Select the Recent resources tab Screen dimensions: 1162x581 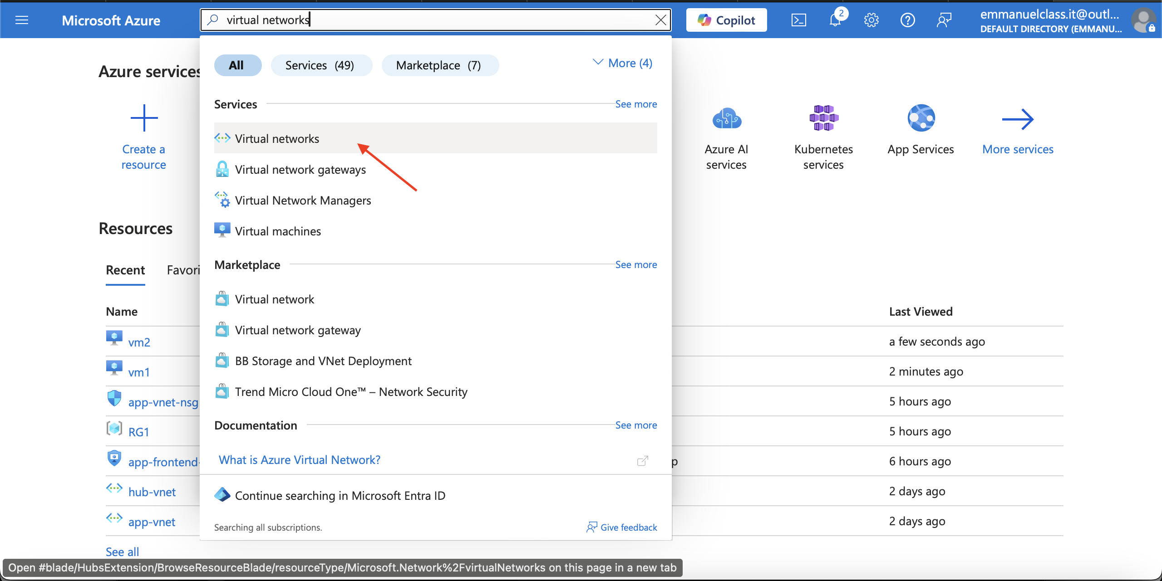(125, 270)
